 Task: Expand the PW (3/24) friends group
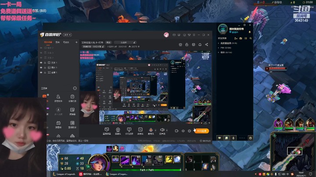point(225,48)
